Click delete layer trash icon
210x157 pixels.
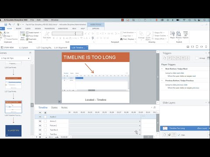pyautogui.click(x=174, y=135)
